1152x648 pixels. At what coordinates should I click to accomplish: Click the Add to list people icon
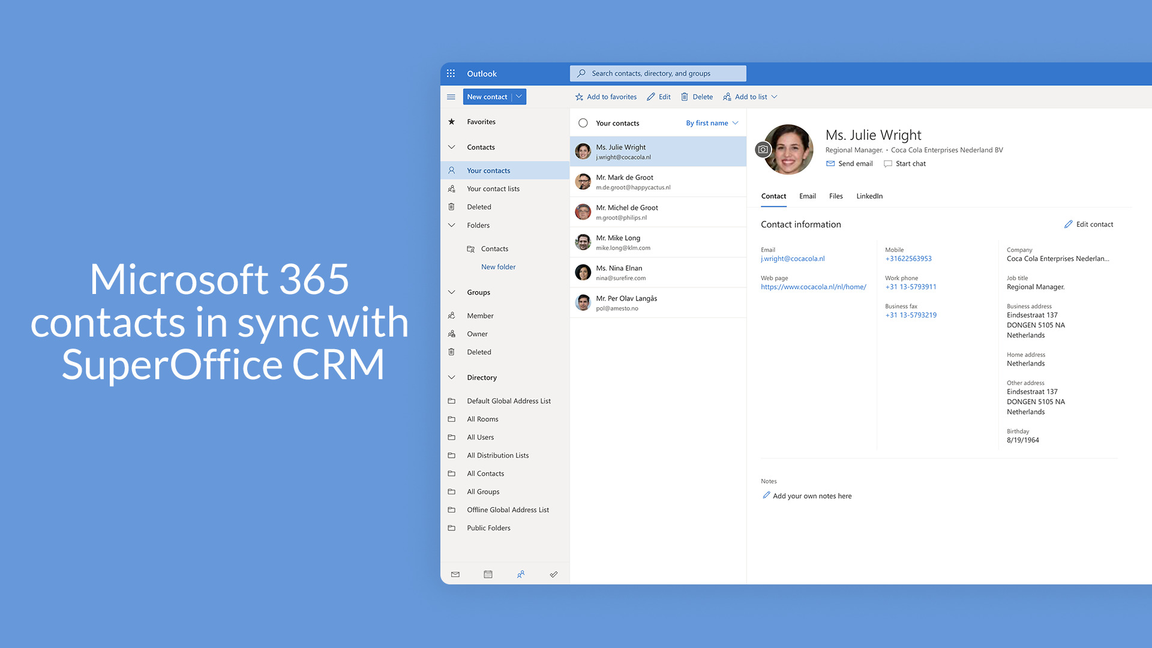click(727, 97)
